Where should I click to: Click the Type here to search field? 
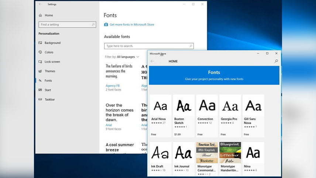(x=149, y=46)
